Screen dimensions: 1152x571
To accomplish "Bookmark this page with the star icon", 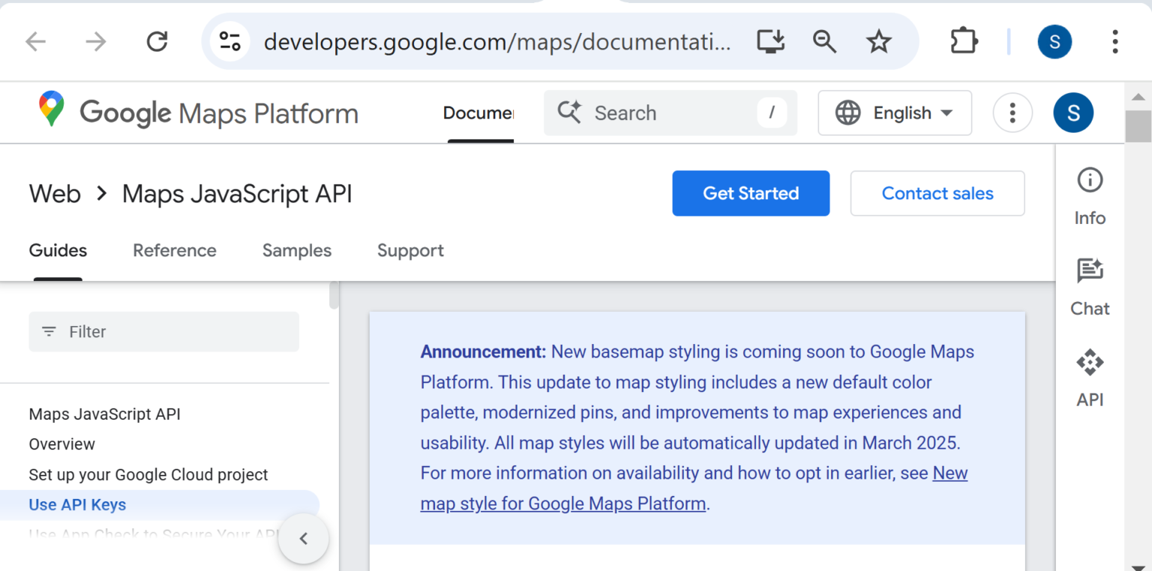I will (x=878, y=41).
